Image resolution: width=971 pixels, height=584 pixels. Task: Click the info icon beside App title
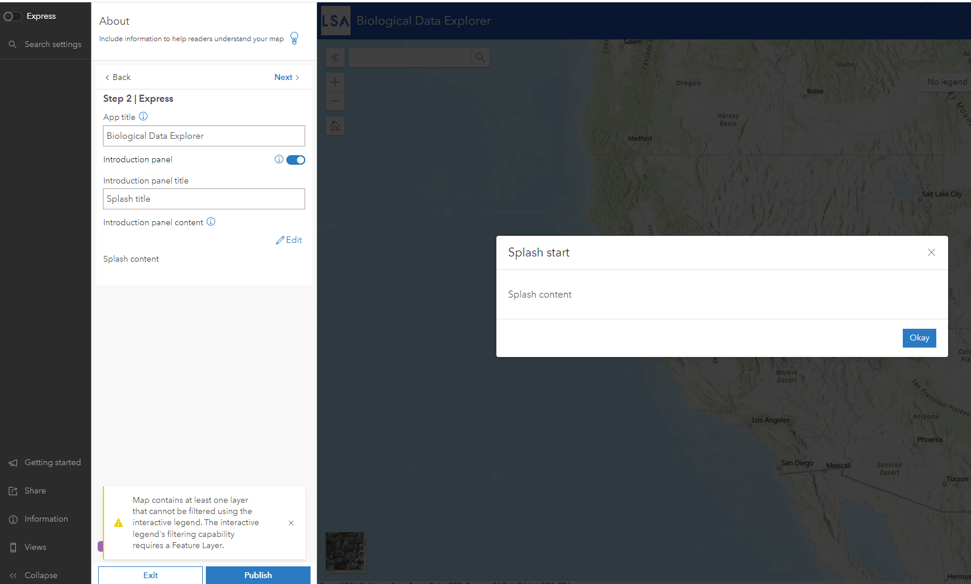click(x=143, y=116)
